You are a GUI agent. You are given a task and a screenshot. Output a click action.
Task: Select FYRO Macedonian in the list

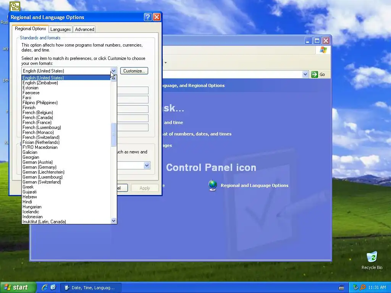(66, 147)
